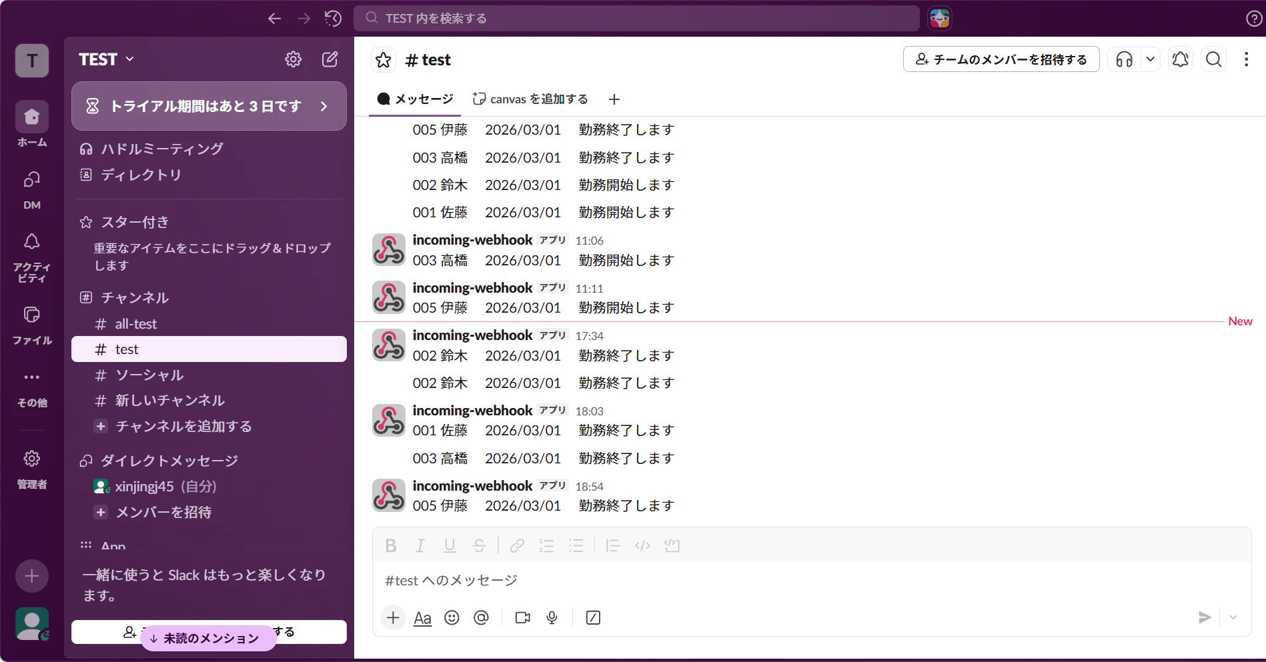Select the T workspace switcher tile
1266x662 pixels.
click(x=32, y=61)
